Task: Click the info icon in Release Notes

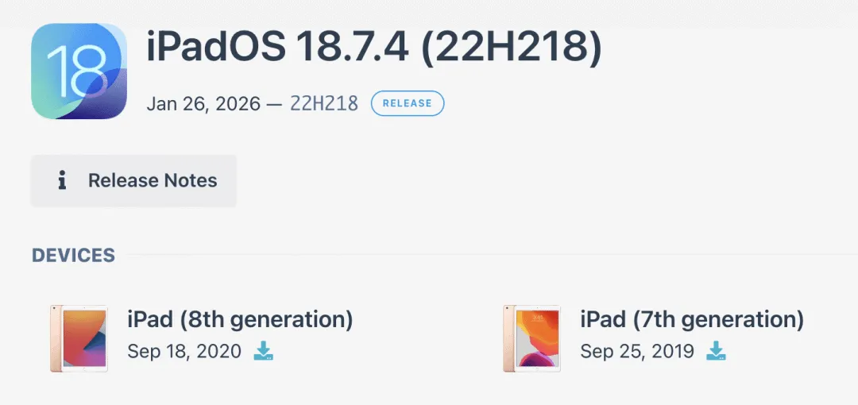Action: tap(61, 181)
